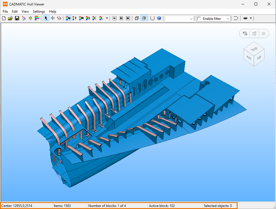Screen dimensions: 276x209
Task: Tick the Enable filter checkbox
Action: pos(199,18)
